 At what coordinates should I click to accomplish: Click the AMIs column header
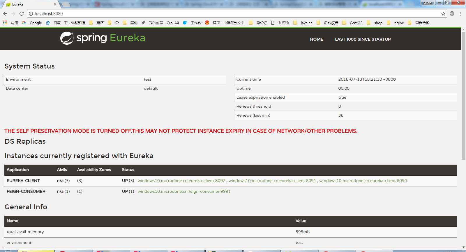tap(62, 170)
